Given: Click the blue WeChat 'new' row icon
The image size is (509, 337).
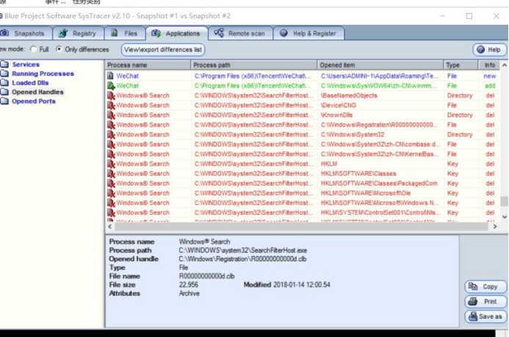Looking at the screenshot, I should pos(111,76).
